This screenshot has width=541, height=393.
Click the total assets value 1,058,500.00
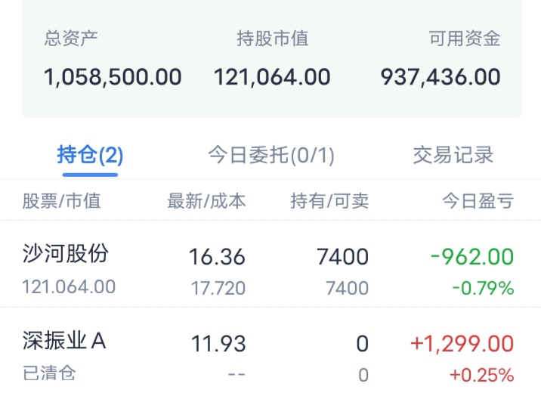[113, 77]
